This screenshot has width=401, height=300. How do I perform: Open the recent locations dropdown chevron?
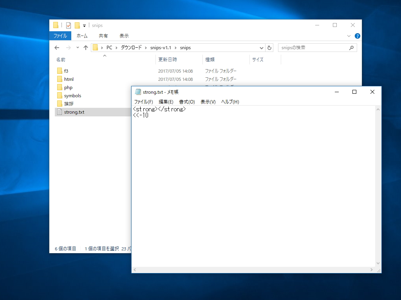tap(77, 47)
